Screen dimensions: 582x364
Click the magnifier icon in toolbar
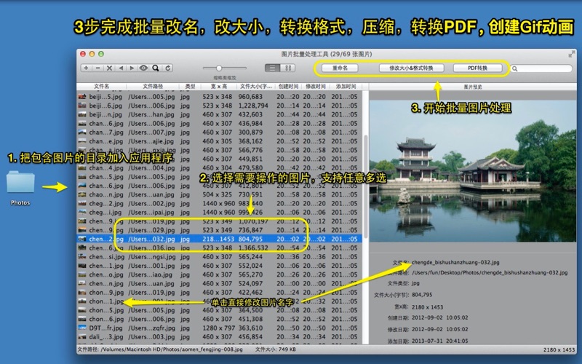pos(156,68)
